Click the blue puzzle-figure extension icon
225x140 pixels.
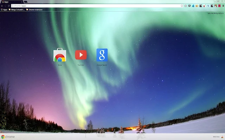point(193,6)
